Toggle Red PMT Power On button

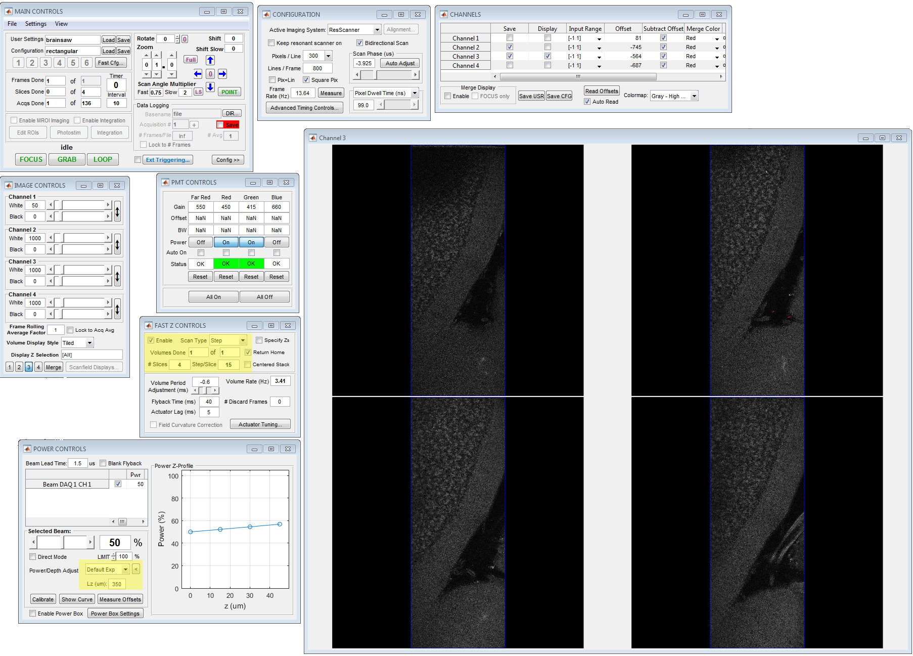[x=226, y=242]
